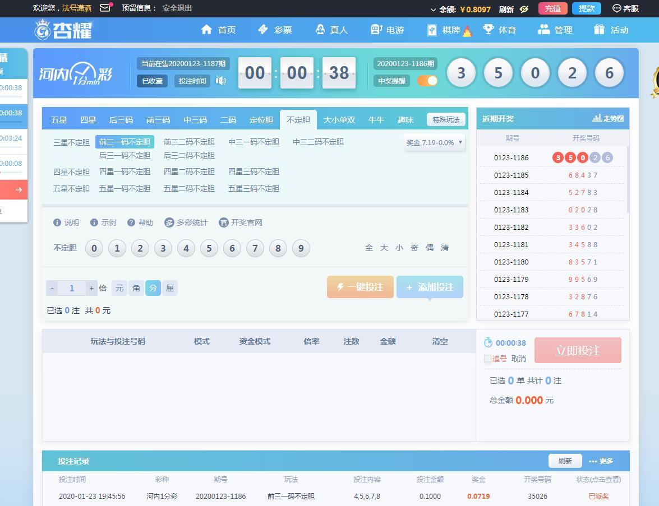The image size is (659, 506).
Task: Click the info icon next to 说明
Action: click(x=57, y=222)
